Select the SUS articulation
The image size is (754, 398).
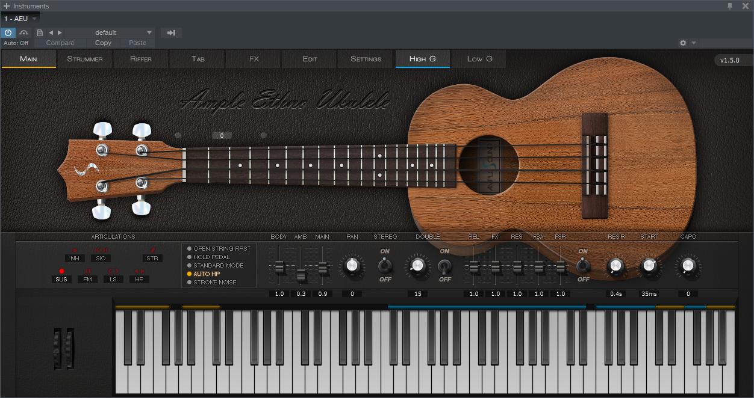61,279
